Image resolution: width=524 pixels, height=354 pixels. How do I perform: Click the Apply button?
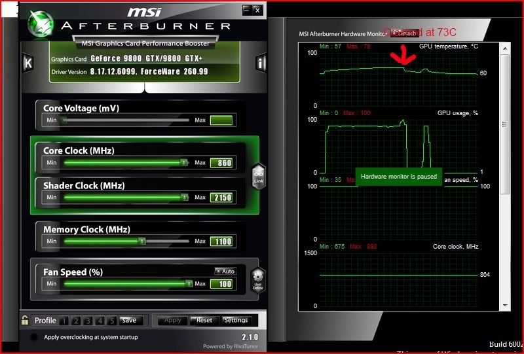(x=172, y=320)
